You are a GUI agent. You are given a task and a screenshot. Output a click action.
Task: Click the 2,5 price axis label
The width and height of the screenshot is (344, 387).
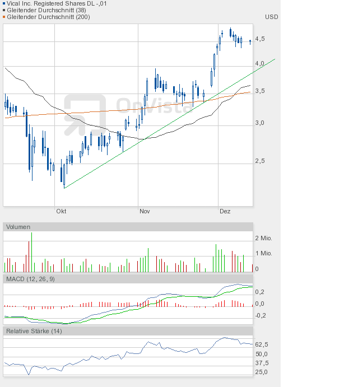pos(260,161)
